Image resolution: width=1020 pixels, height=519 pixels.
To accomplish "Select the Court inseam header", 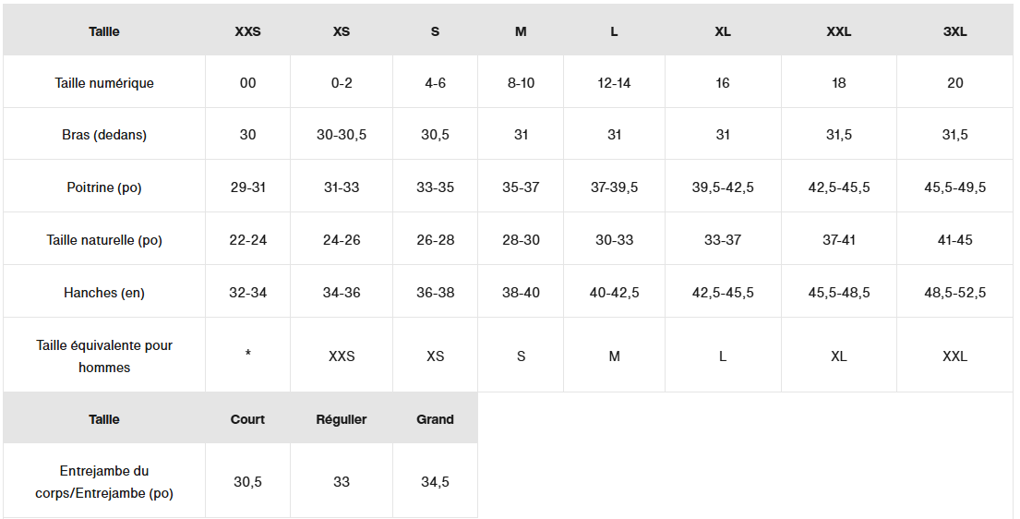I will (247, 419).
